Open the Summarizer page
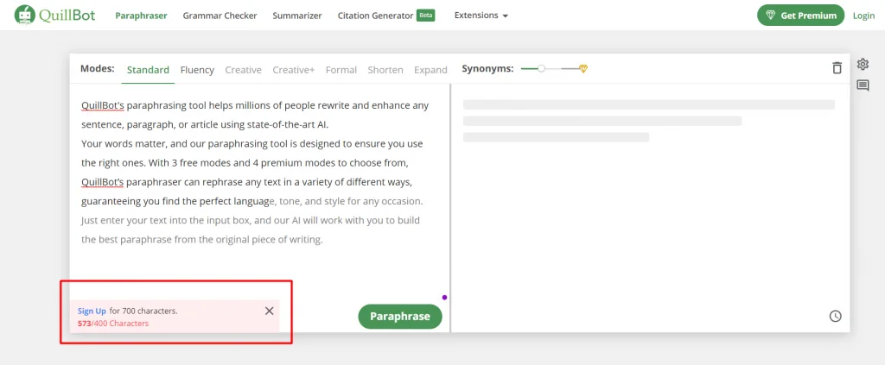 [x=297, y=16]
